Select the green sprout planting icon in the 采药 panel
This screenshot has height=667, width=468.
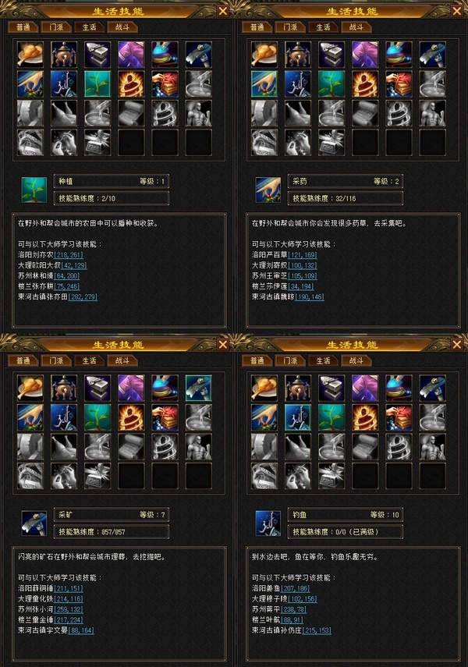click(x=331, y=84)
